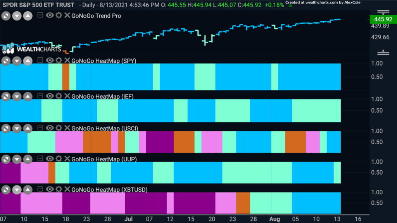
Task: Click resize arrow icon on Trend Pro panel
Action: coord(6,16)
